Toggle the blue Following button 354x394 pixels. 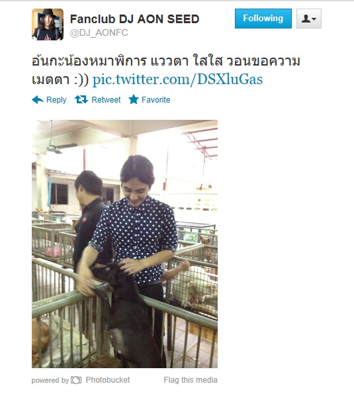click(x=263, y=19)
